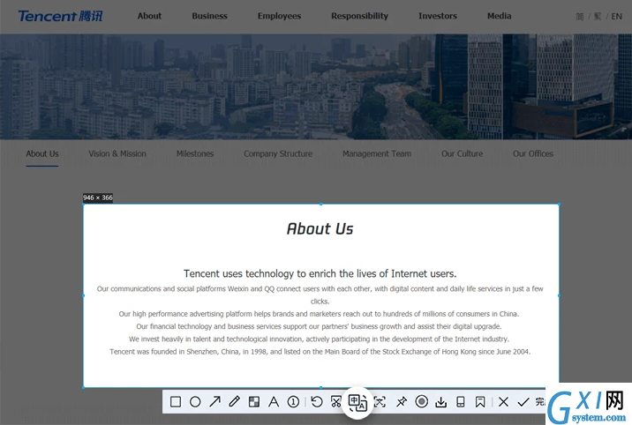Screen dimensions: 632x425
Task: Save screenshot with download icon
Action: [x=441, y=402]
